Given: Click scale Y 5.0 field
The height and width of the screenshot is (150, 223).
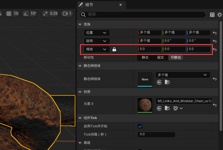Looking at the screenshot, I should pyautogui.click(x=174, y=49).
